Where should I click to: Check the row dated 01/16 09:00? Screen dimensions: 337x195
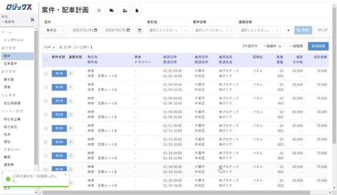click(46, 156)
